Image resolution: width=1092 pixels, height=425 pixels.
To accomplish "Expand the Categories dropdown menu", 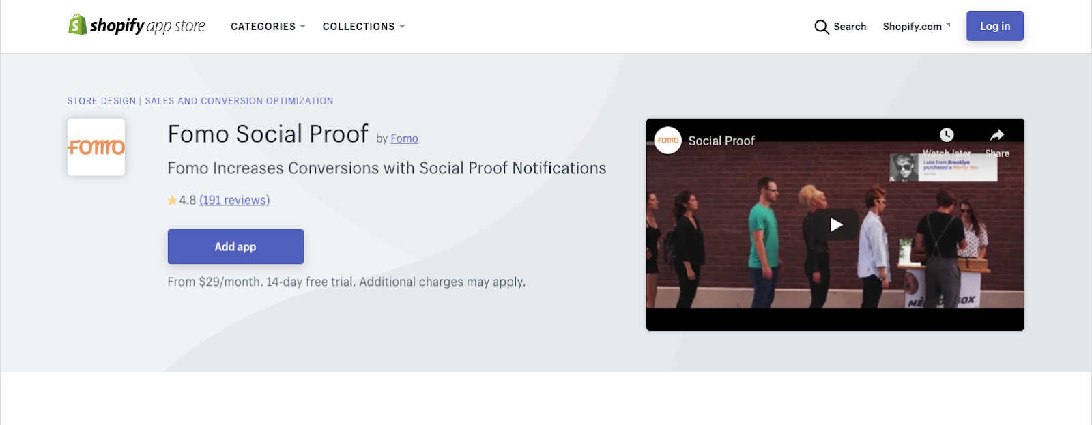I will (x=268, y=27).
